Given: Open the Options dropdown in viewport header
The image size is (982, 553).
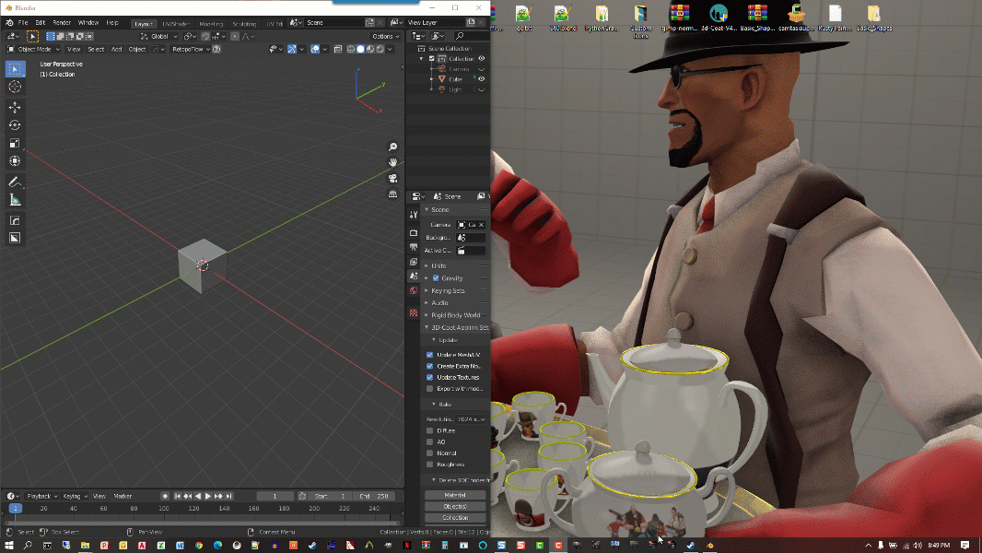Looking at the screenshot, I should pos(385,36).
